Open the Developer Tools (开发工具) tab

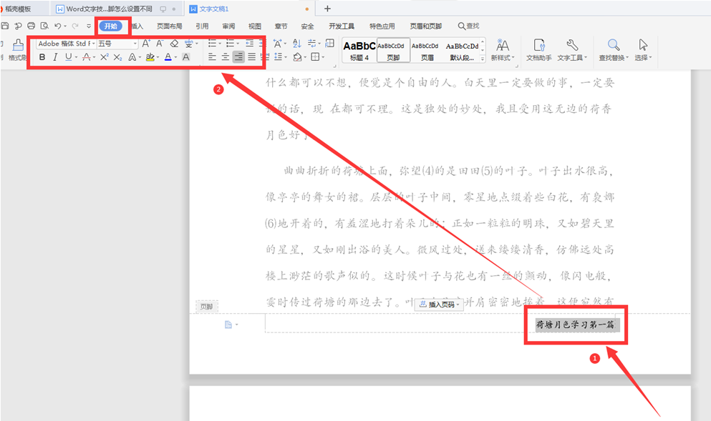[342, 26]
